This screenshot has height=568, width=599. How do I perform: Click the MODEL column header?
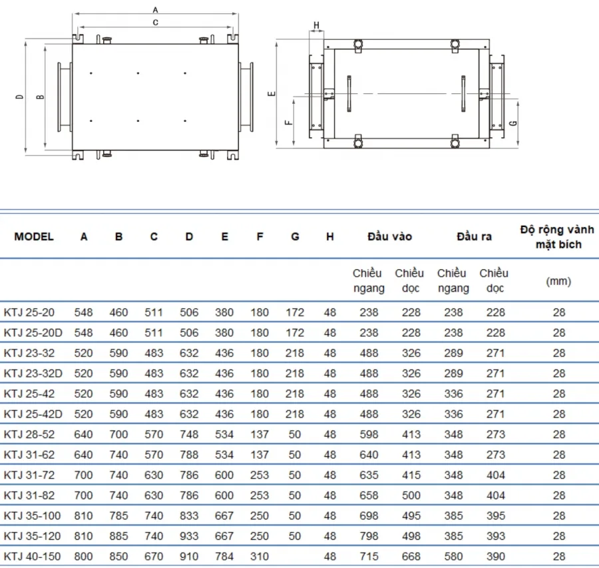[x=34, y=236]
